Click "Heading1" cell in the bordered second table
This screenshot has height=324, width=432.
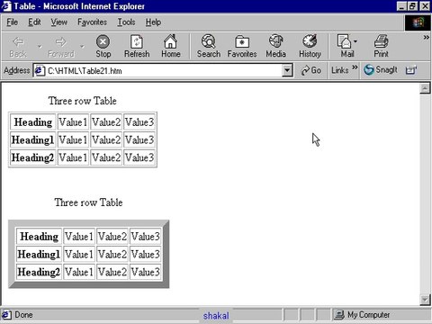[x=39, y=255]
